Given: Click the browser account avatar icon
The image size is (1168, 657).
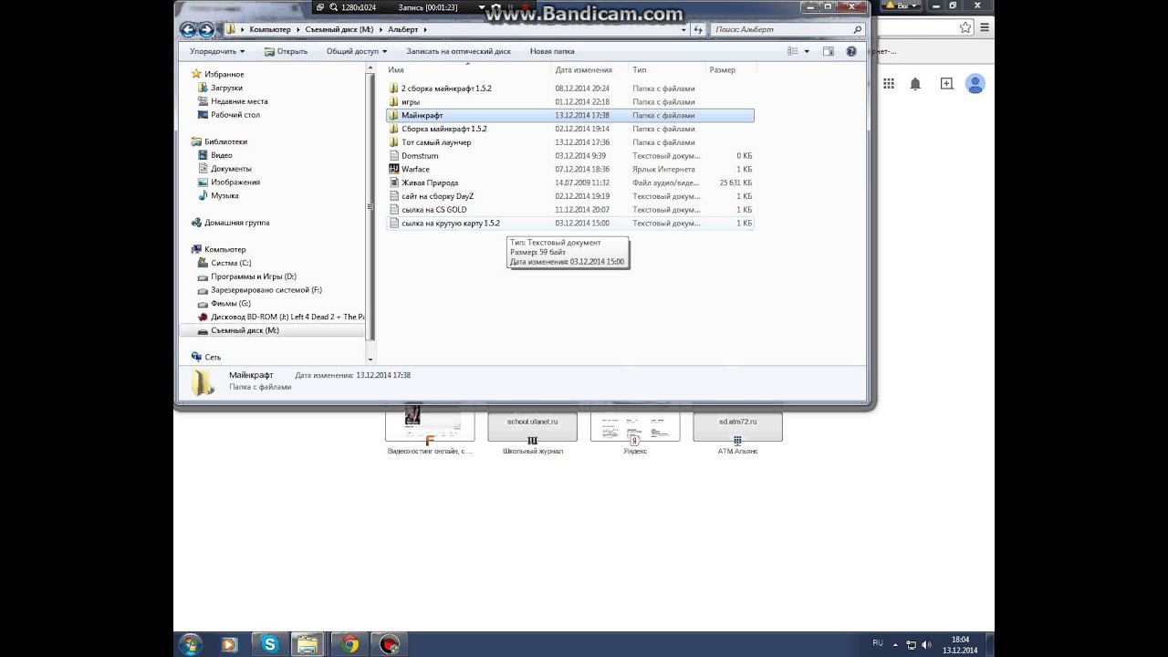Looking at the screenshot, I should coord(975,84).
